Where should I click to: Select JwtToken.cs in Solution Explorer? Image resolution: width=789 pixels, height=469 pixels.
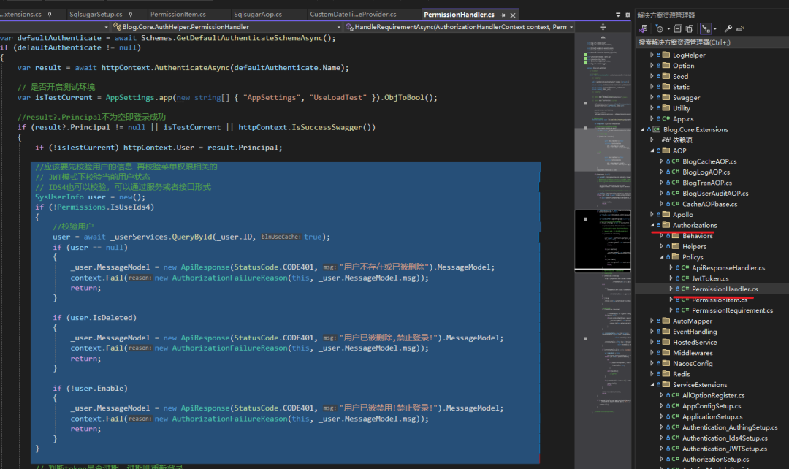click(x=710, y=278)
